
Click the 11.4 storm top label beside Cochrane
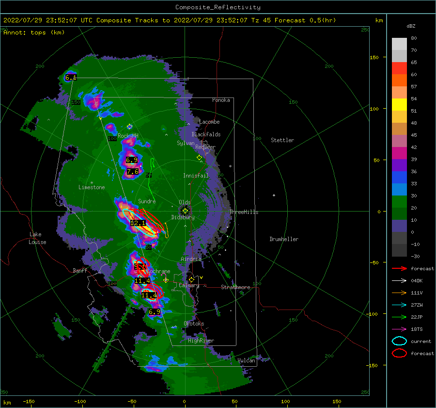pyautogui.click(x=142, y=281)
